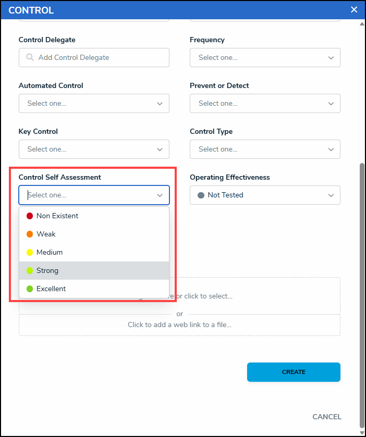Close the Control dialog with the X icon
The height and width of the screenshot is (437, 366).
354,10
